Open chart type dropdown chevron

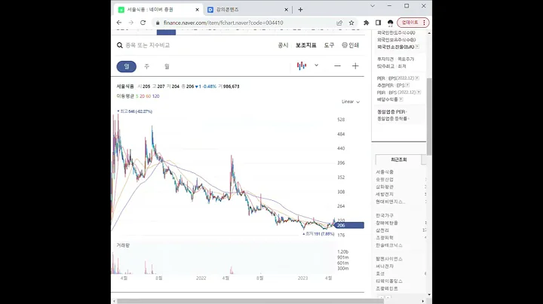tap(316, 65)
